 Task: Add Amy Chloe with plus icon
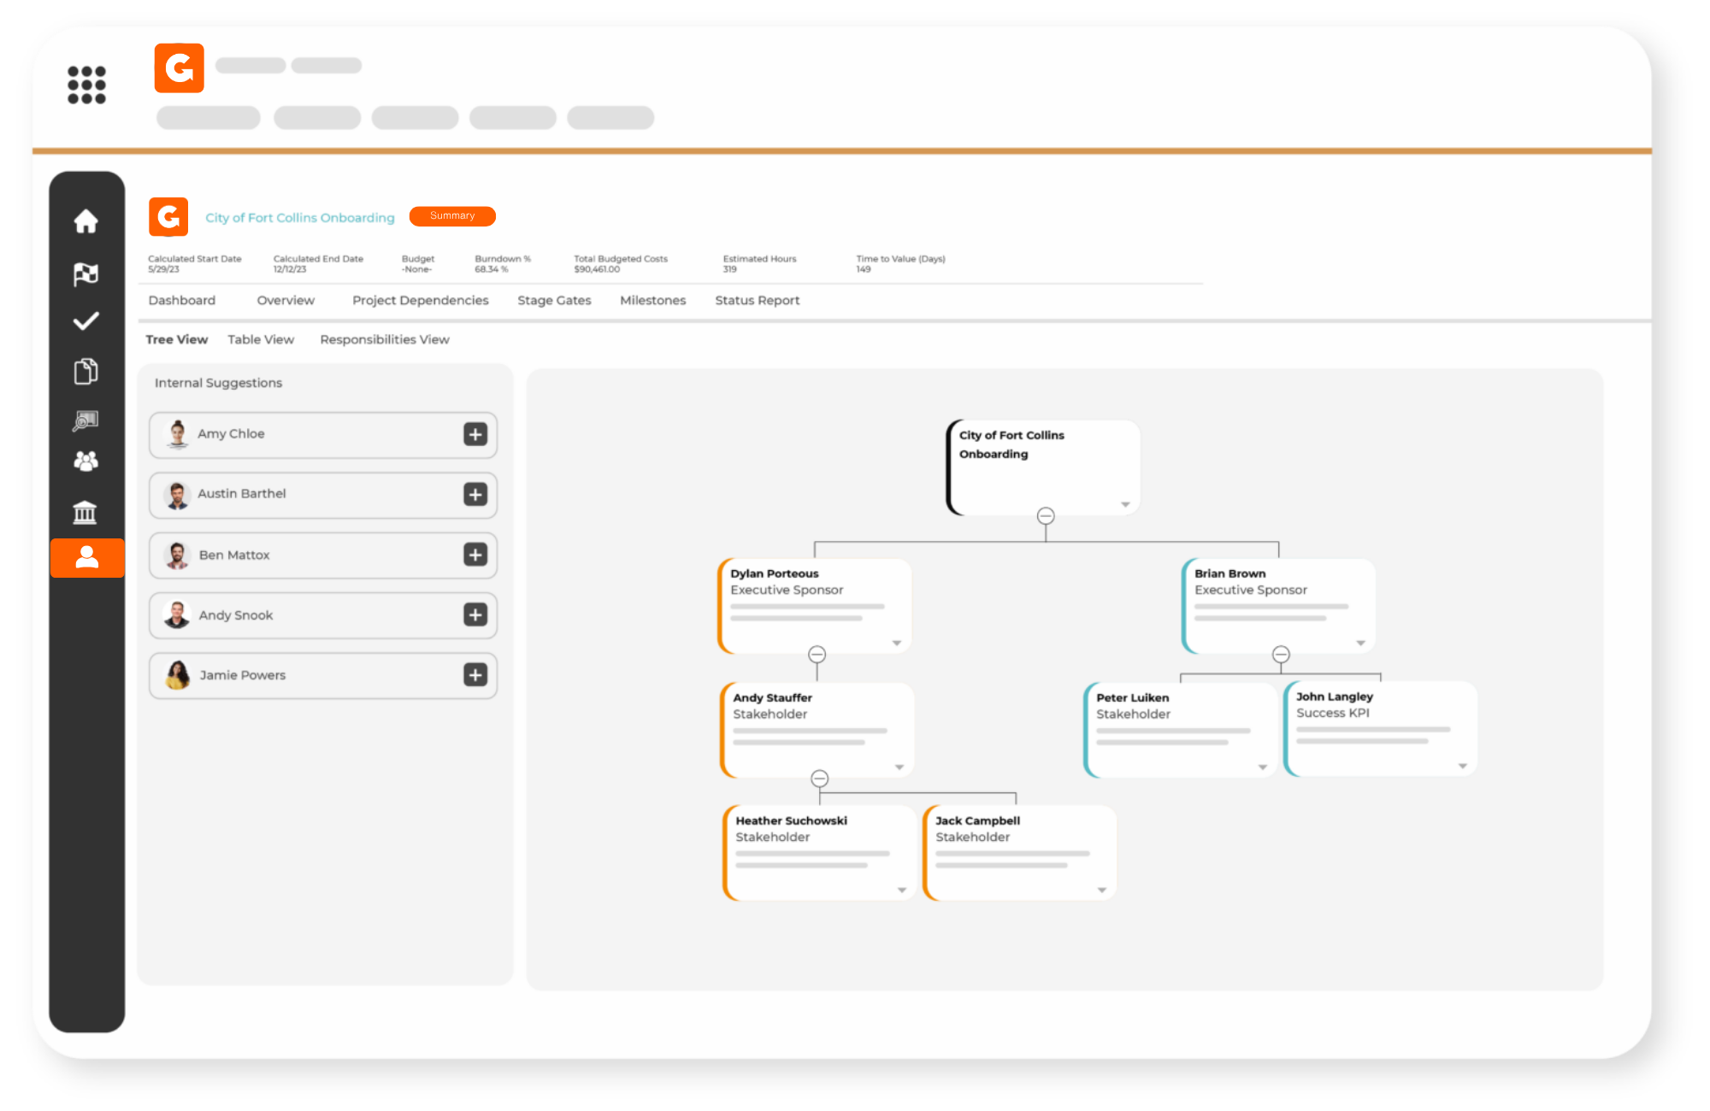475,434
